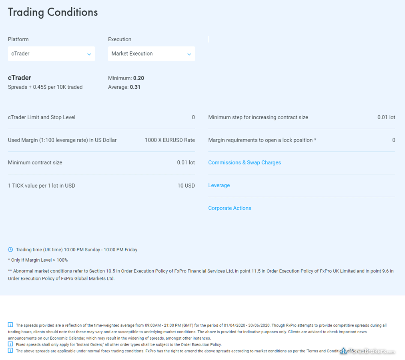405x360 pixels.
Task: Open the Execution dropdown showing Market Execution
Action: click(151, 54)
